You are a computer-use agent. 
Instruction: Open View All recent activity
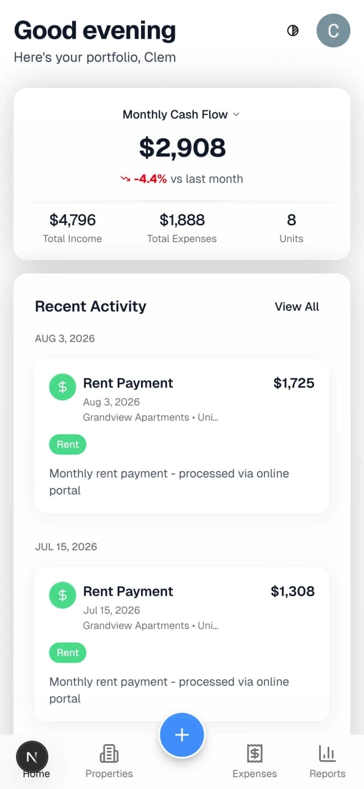297,307
